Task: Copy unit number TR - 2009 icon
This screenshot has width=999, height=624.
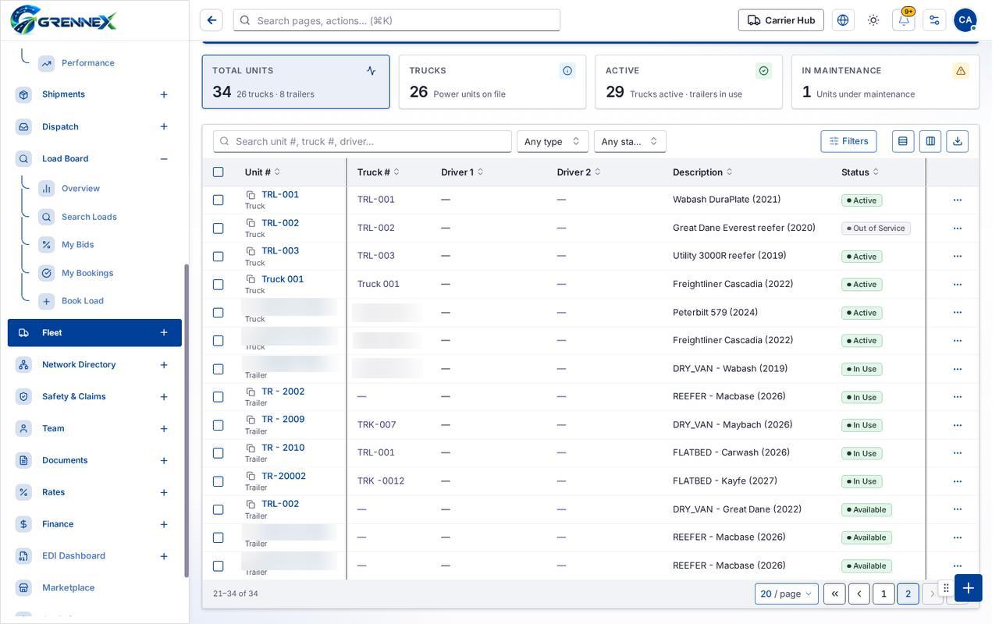Action: [x=251, y=420]
